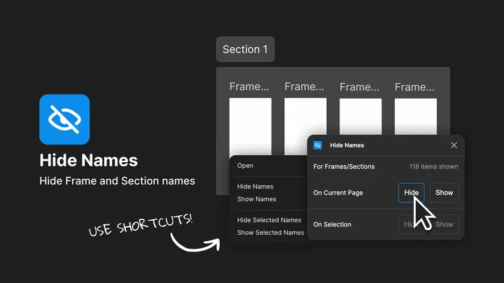Click the first Frame... label
The height and width of the screenshot is (283, 504).
pyautogui.click(x=249, y=87)
